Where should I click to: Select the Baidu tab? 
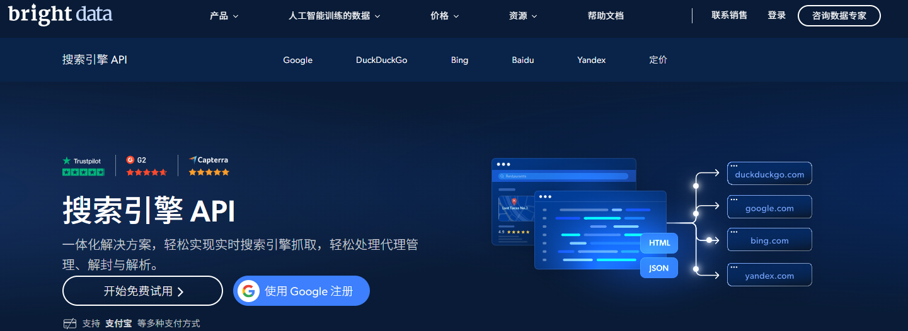click(x=522, y=60)
